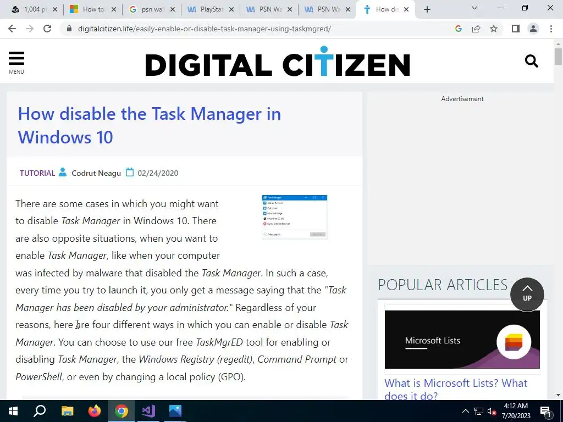This screenshot has width=563, height=422.
Task: Open Windows taskbar search
Action: 40,411
